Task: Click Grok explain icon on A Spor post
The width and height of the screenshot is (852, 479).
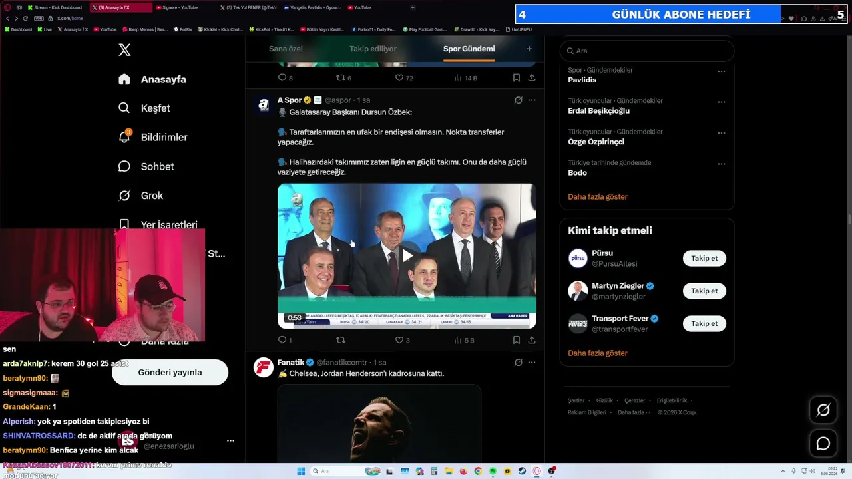Action: [519, 100]
